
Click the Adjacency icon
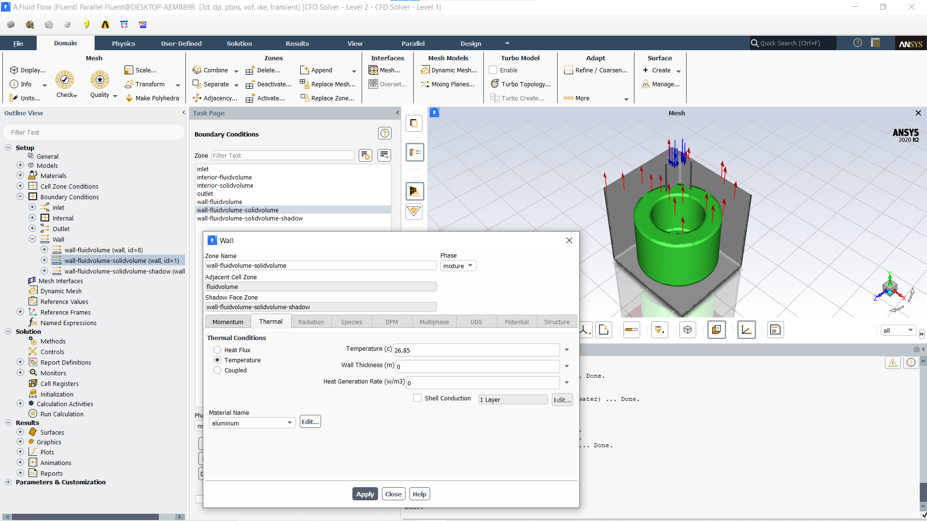197,98
